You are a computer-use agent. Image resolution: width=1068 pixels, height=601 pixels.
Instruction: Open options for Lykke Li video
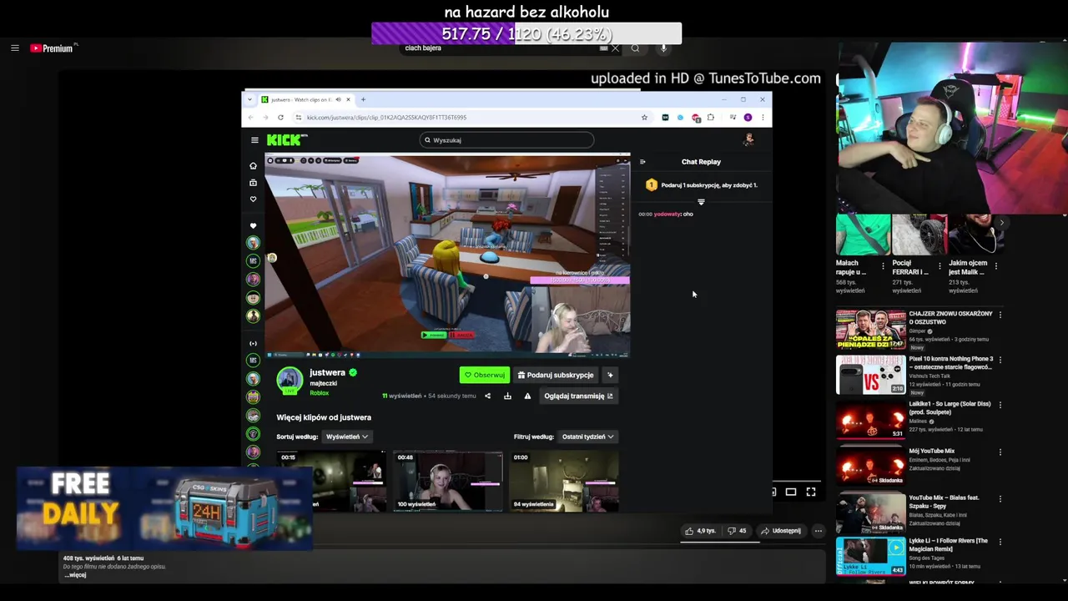point(1000,542)
